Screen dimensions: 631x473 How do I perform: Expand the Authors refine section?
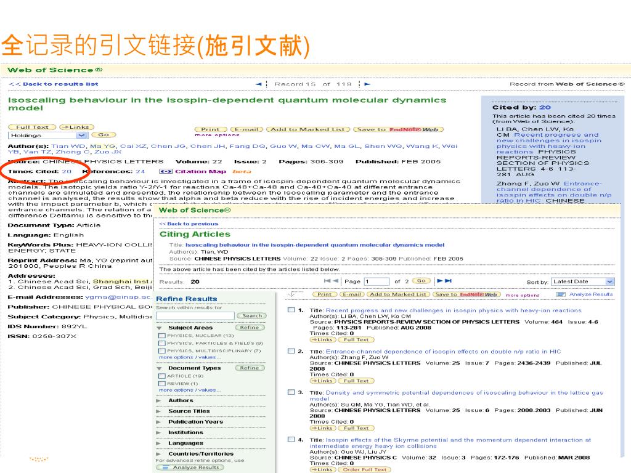pyautogui.click(x=159, y=400)
